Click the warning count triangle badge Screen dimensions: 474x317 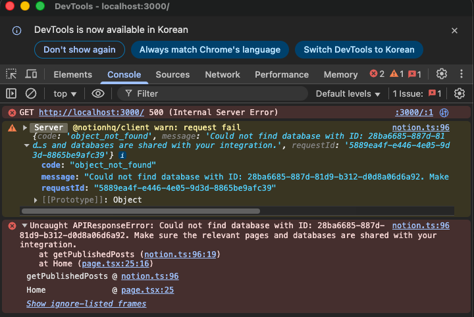click(x=396, y=74)
